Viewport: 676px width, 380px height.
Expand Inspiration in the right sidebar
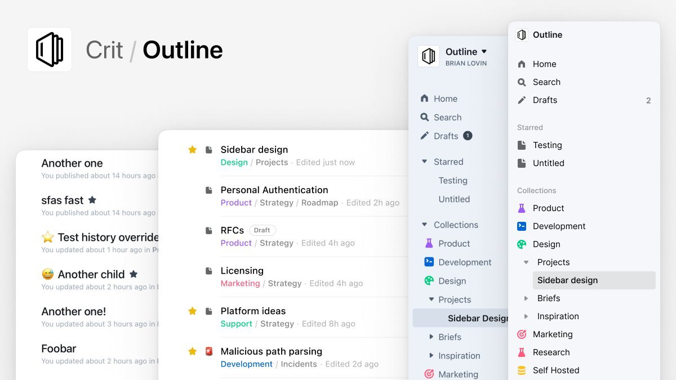tap(526, 316)
